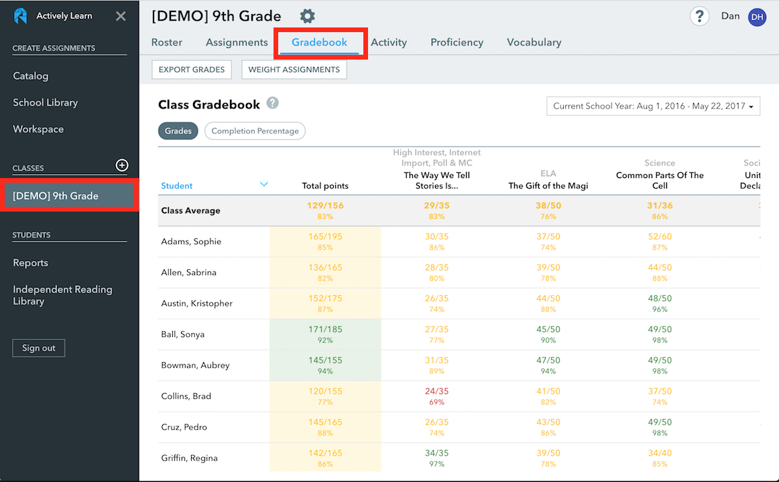Add a new class with plus icon
Image resolution: width=779 pixels, height=482 pixels.
(x=122, y=165)
